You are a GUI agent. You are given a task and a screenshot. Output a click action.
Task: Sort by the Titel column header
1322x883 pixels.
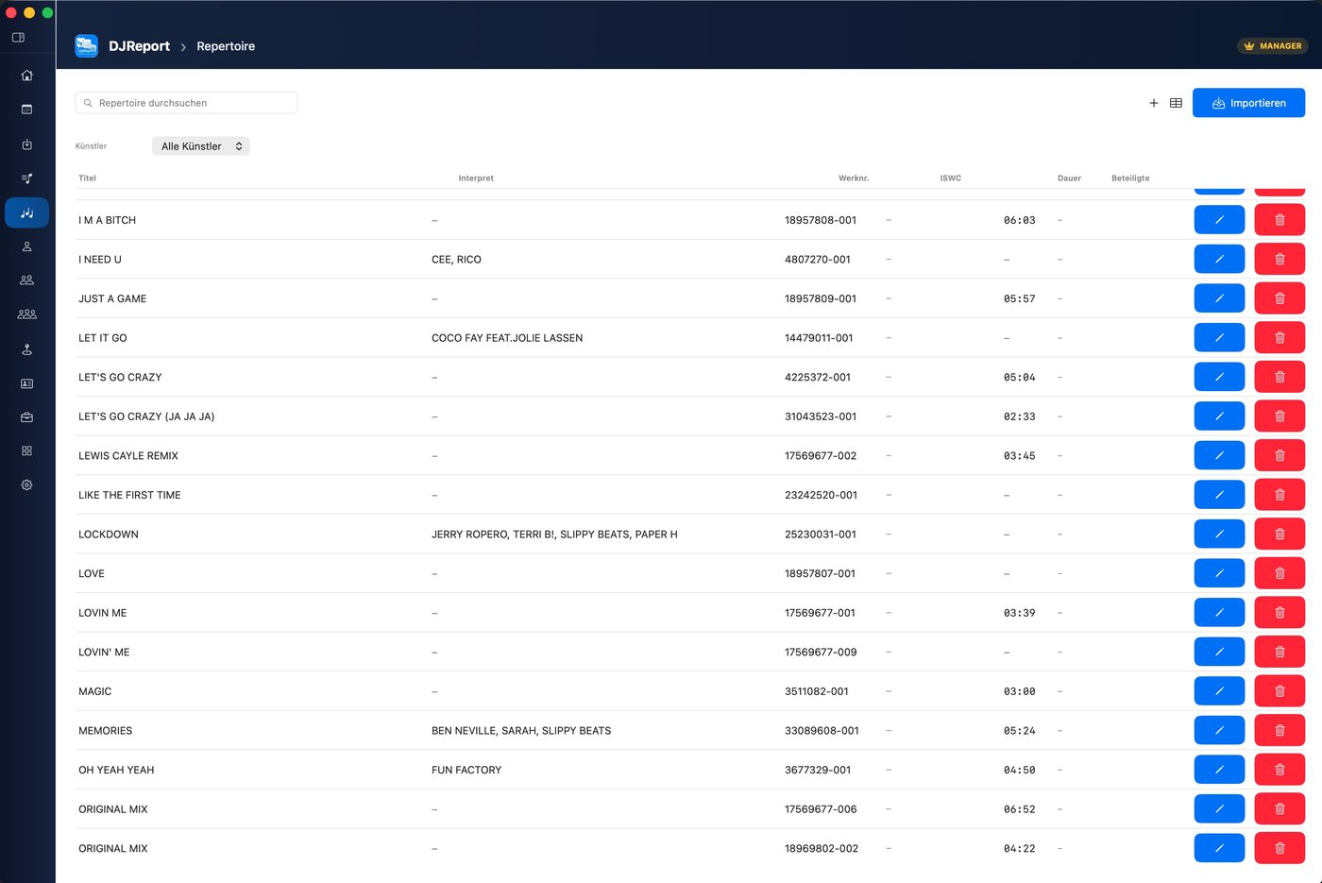(88, 178)
